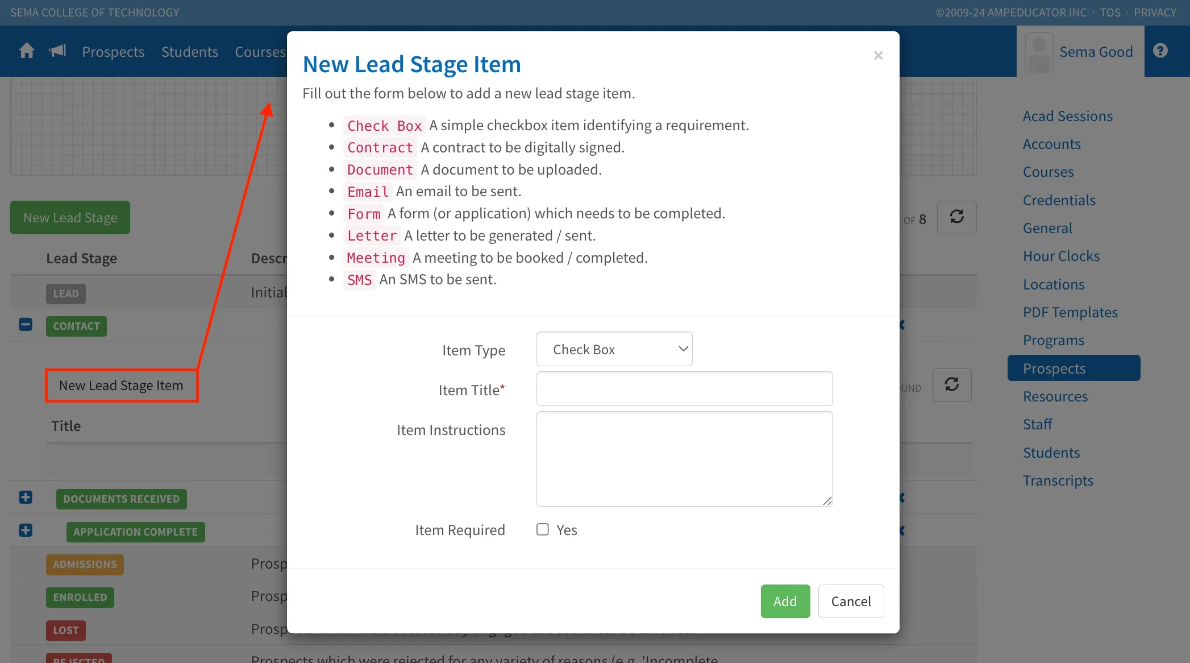Open the Item Type dropdown
Screen dimensions: 1190x663
click(614, 349)
